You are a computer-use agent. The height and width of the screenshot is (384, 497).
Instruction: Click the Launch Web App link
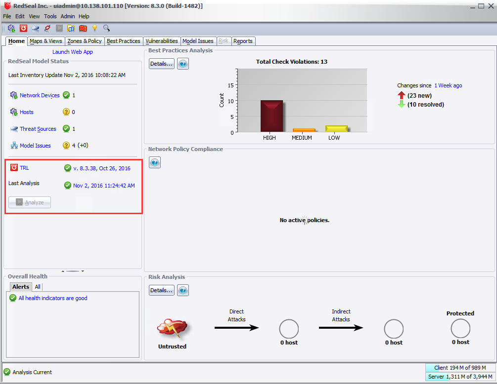pyautogui.click(x=72, y=51)
